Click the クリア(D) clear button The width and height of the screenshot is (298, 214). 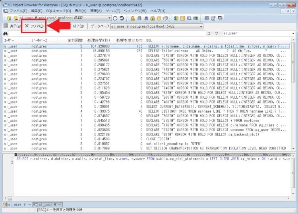(x=34, y=26)
